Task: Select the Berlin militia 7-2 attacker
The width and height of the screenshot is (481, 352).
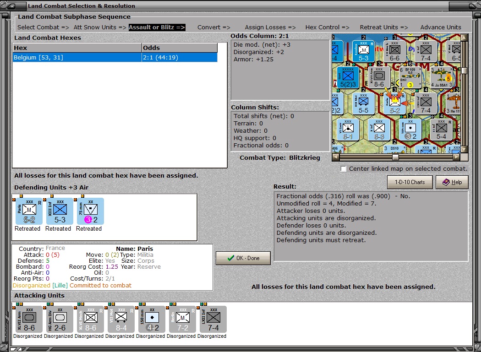Action: click(182, 319)
